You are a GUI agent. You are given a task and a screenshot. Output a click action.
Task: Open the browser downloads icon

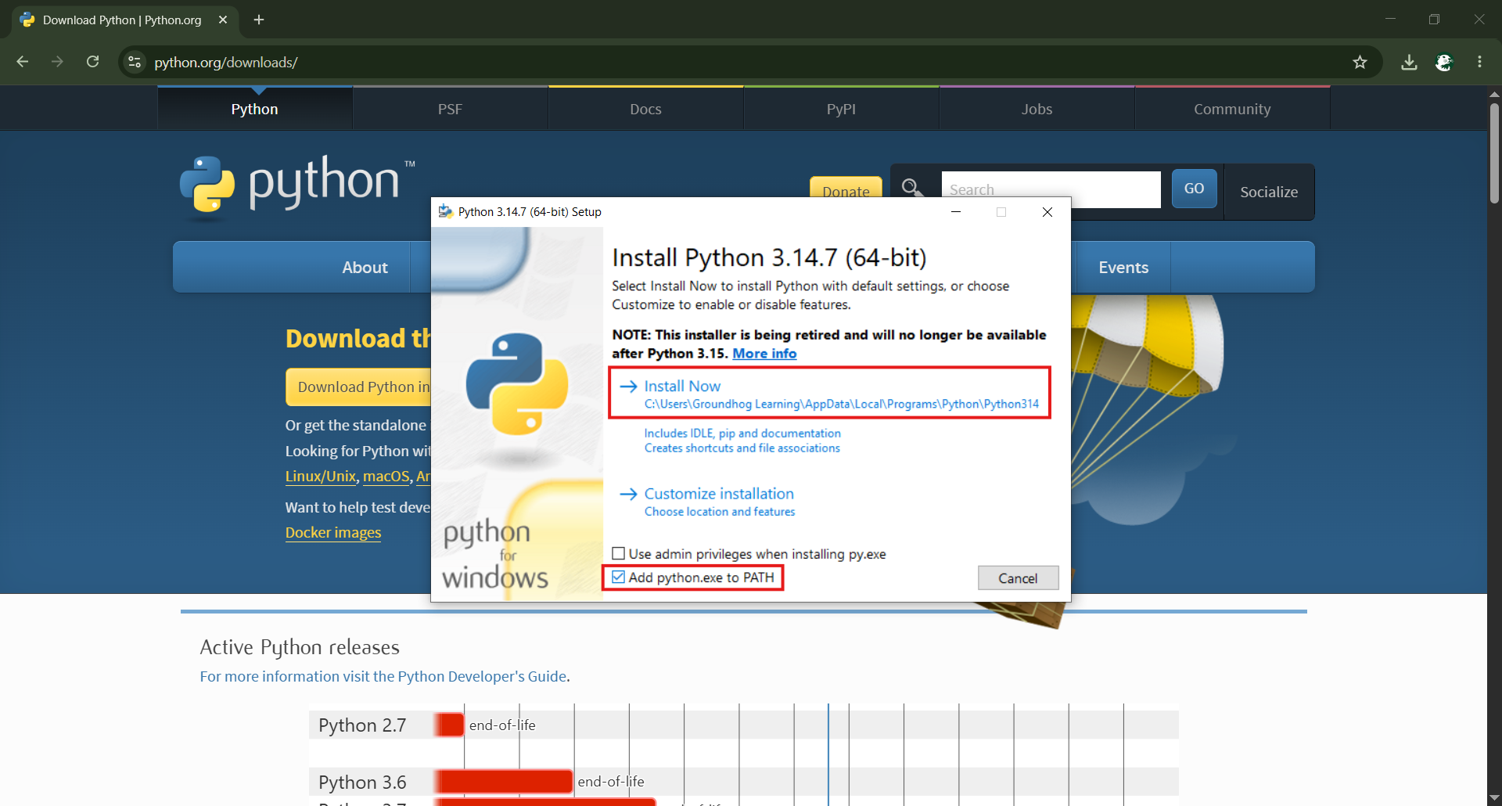tap(1409, 62)
